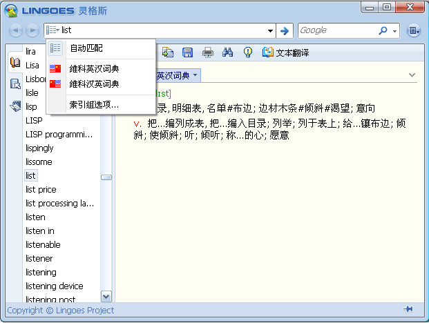Click the binoculars find icon
Image resolution: width=429 pixels, height=323 pixels.
click(x=228, y=52)
